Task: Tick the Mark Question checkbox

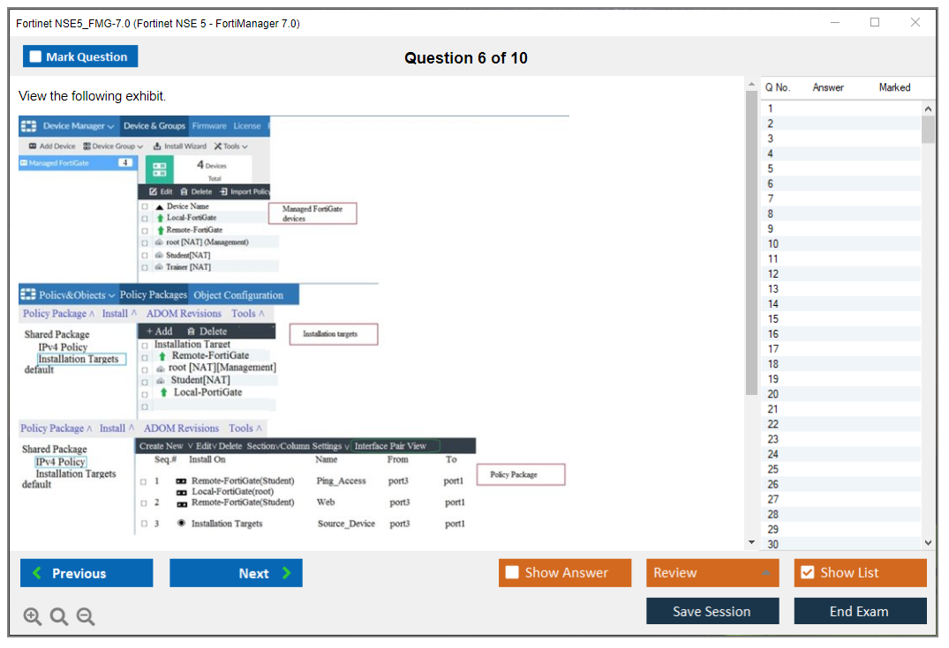Action: [36, 56]
